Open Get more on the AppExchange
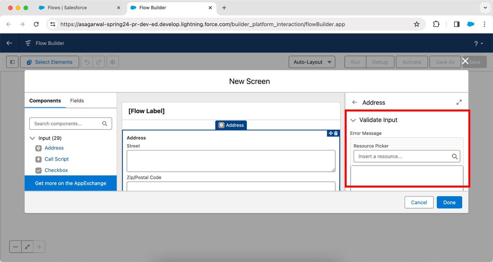This screenshot has width=493, height=262. (x=71, y=183)
